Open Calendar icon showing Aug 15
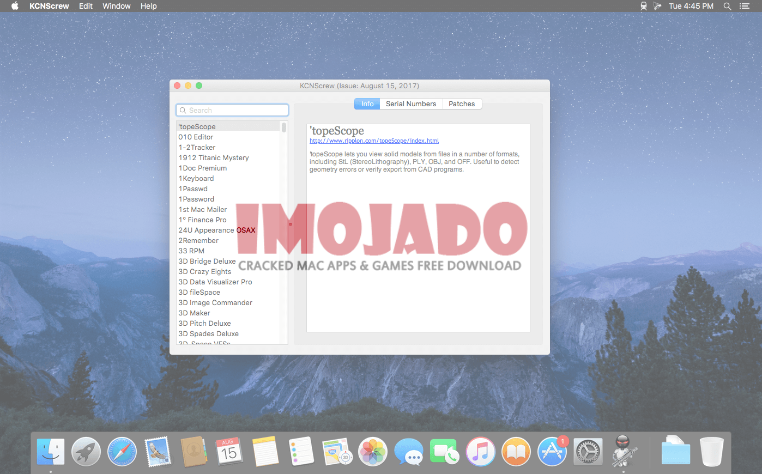Viewport: 762px width, 474px height. pyautogui.click(x=229, y=452)
